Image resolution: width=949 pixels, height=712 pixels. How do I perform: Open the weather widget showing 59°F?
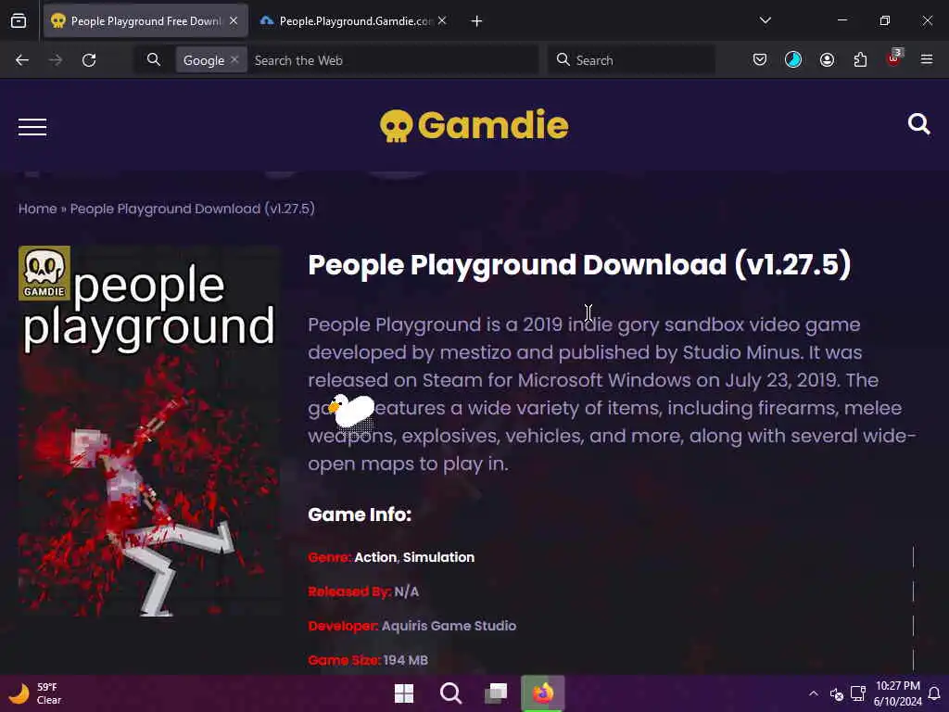[x=35, y=693]
